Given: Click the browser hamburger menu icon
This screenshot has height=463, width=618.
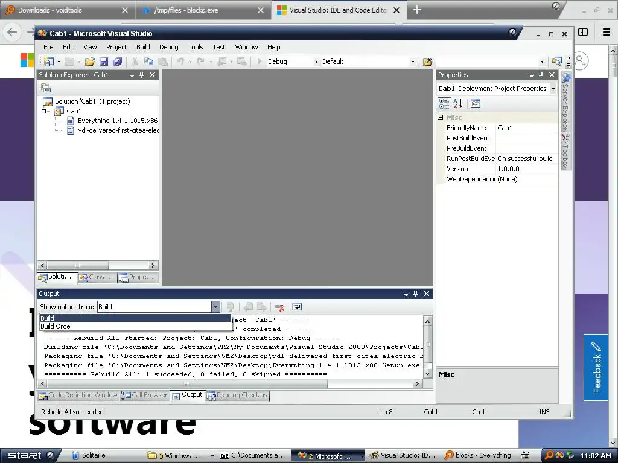Looking at the screenshot, I should click(607, 32).
